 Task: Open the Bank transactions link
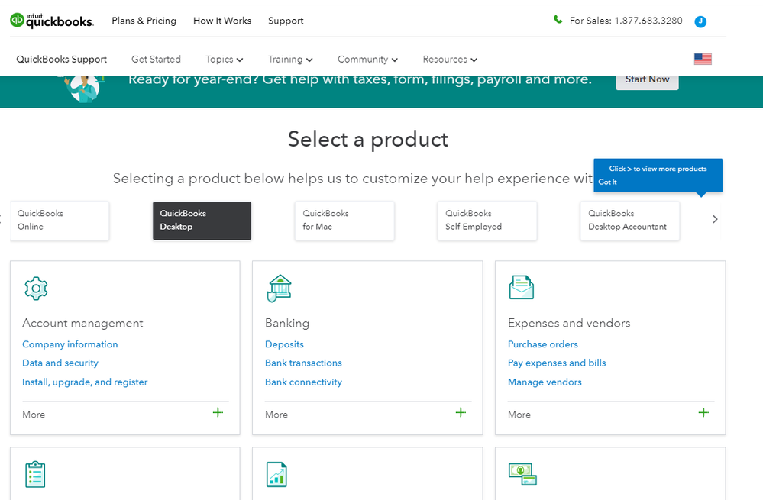pyautogui.click(x=303, y=363)
